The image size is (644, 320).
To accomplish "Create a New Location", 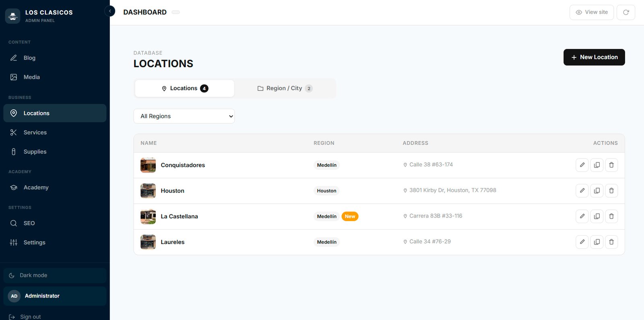I will [x=594, y=57].
